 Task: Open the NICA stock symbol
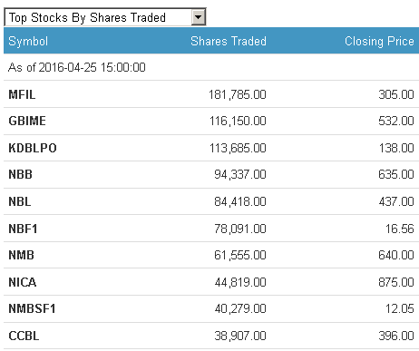[23, 282]
